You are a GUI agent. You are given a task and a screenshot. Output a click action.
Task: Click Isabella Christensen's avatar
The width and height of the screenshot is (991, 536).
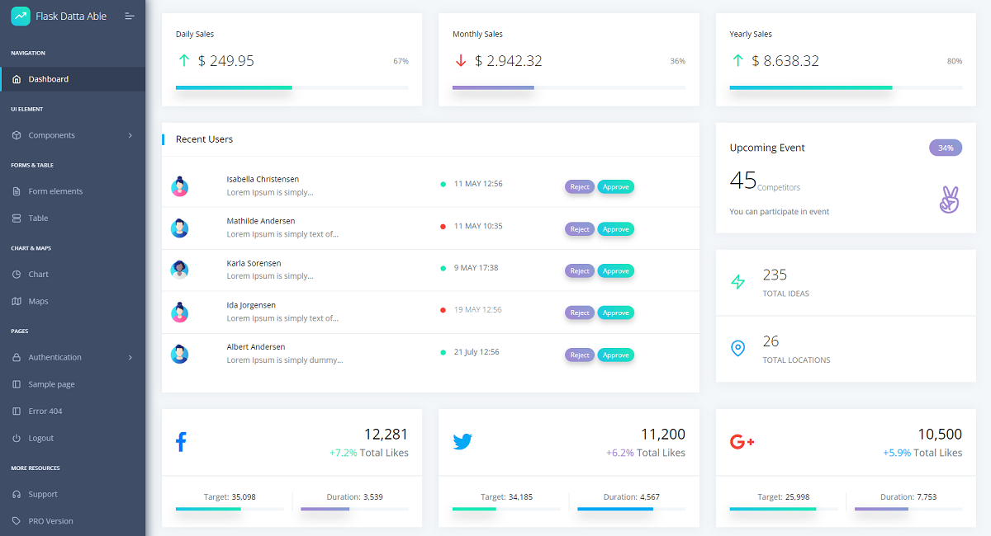pyautogui.click(x=179, y=186)
